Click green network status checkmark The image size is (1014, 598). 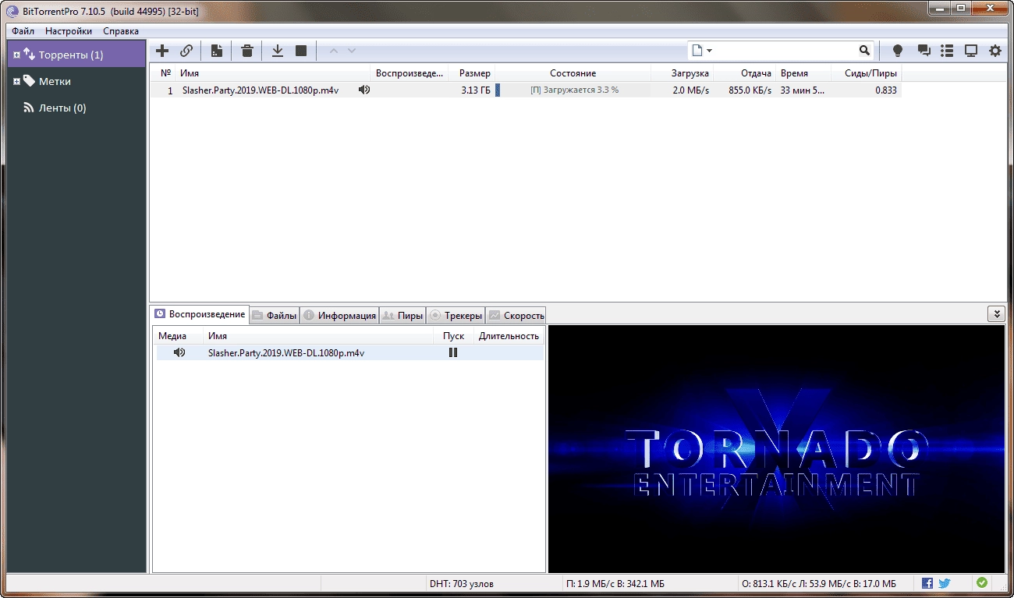982,582
